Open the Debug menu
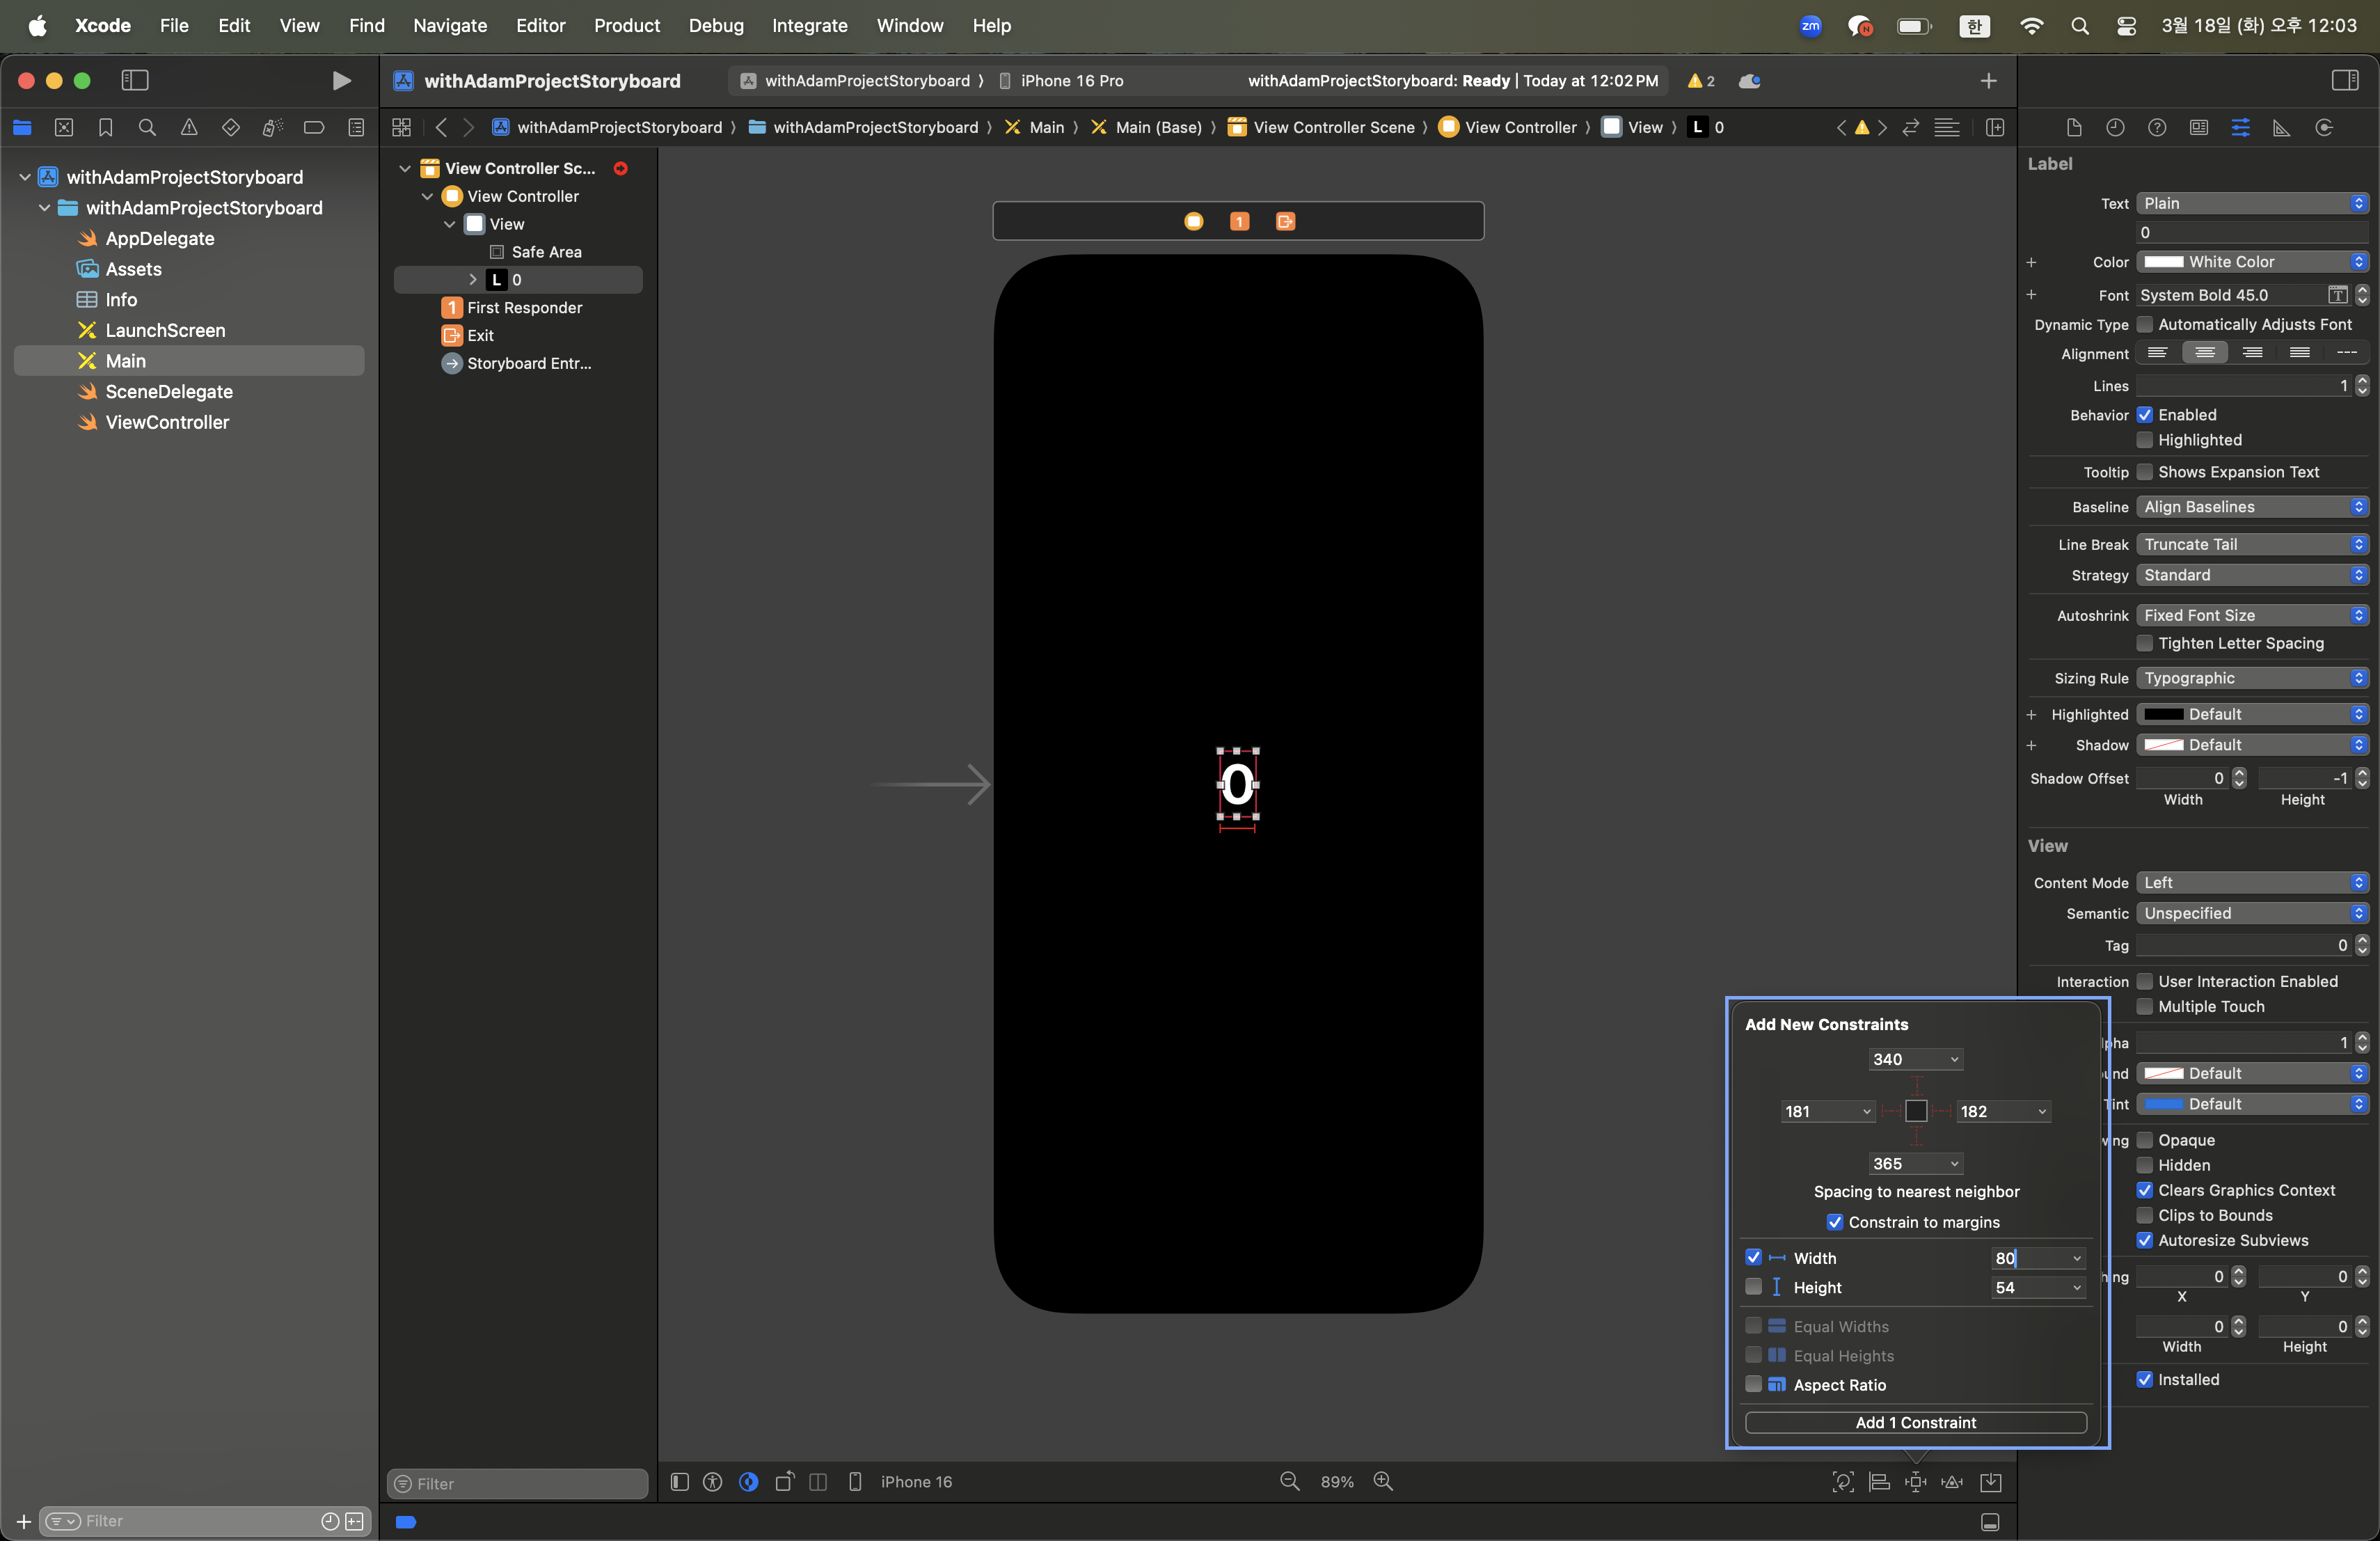 pyautogui.click(x=715, y=25)
